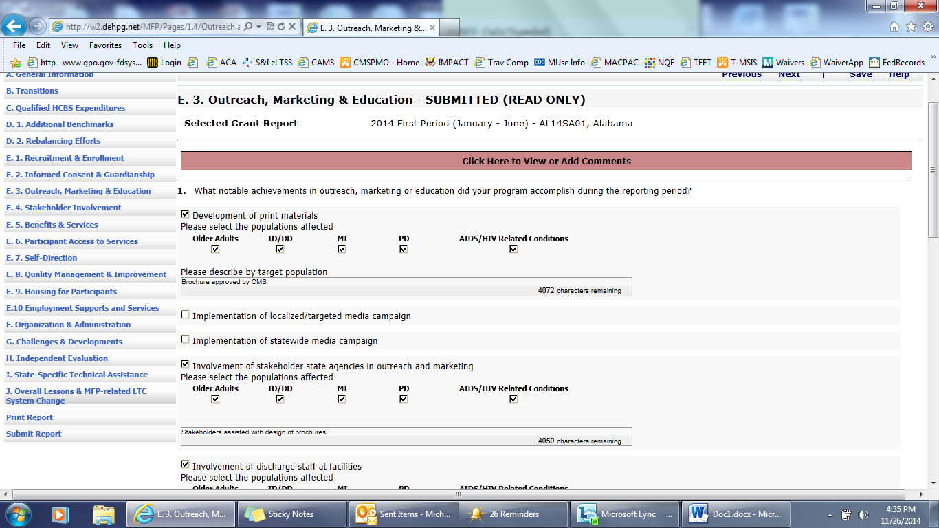Open the Help menu in menu bar
The image size is (939, 528).
tap(172, 45)
